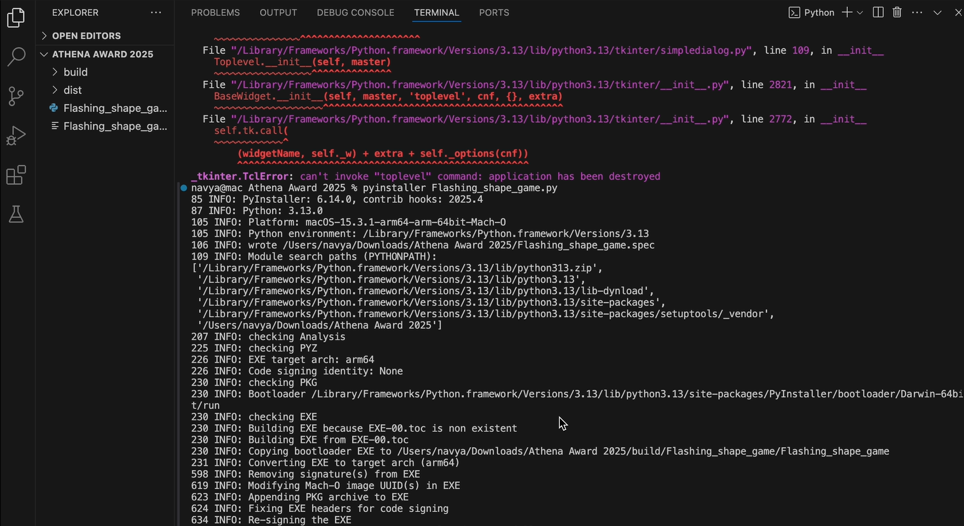Click '85 INFO: PyInstaller: 6.14.0' line

pyautogui.click(x=337, y=199)
